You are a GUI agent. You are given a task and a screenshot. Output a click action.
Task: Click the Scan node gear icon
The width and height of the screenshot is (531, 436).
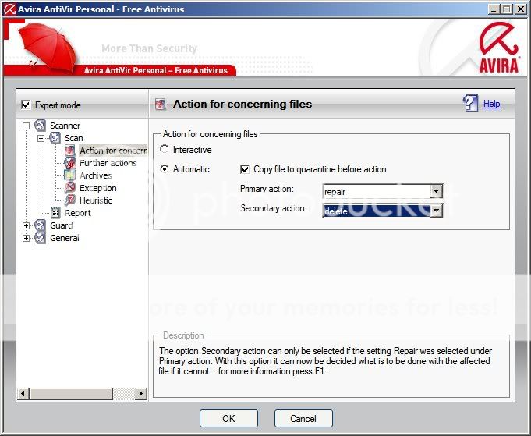coord(55,138)
